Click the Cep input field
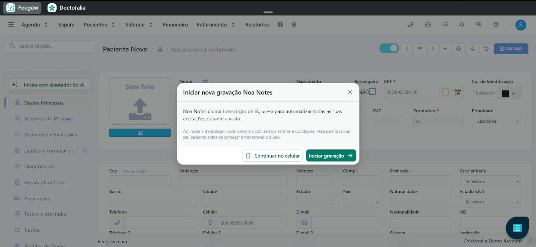The width and height of the screenshot is (536, 247). point(140,181)
